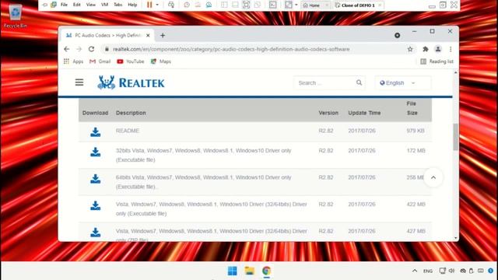Expand VMware stretch view dropdown arrow
The image size is (498, 280).
[296, 5]
